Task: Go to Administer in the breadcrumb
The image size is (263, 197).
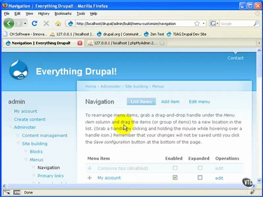Action: pyautogui.click(x=110, y=86)
